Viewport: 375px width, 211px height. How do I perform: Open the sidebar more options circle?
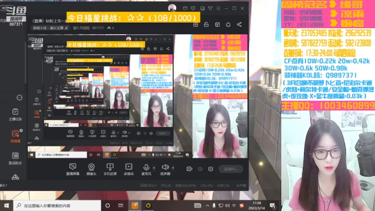19,98
